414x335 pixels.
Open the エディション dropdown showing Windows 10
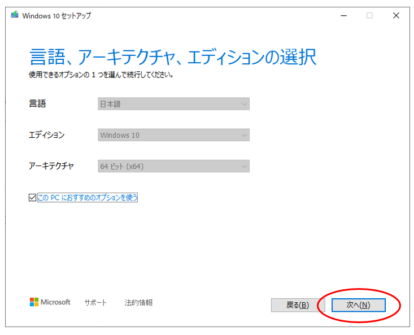(173, 135)
